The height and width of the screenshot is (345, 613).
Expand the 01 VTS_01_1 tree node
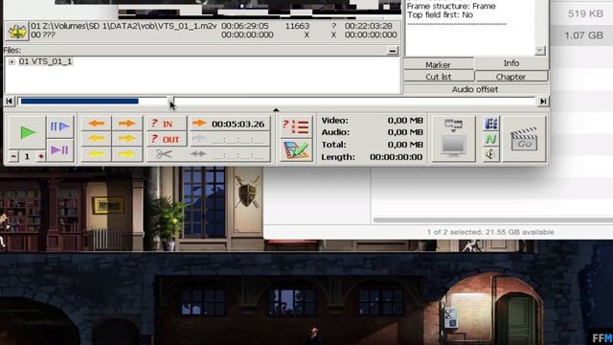coord(11,61)
